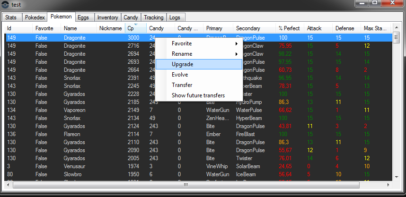
Task: Select the Snorlax row with Cp 2391
Action: tap(199, 78)
